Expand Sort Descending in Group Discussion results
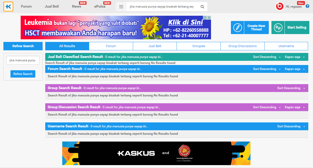Screen dimensions: 313x168 [267, 107]
